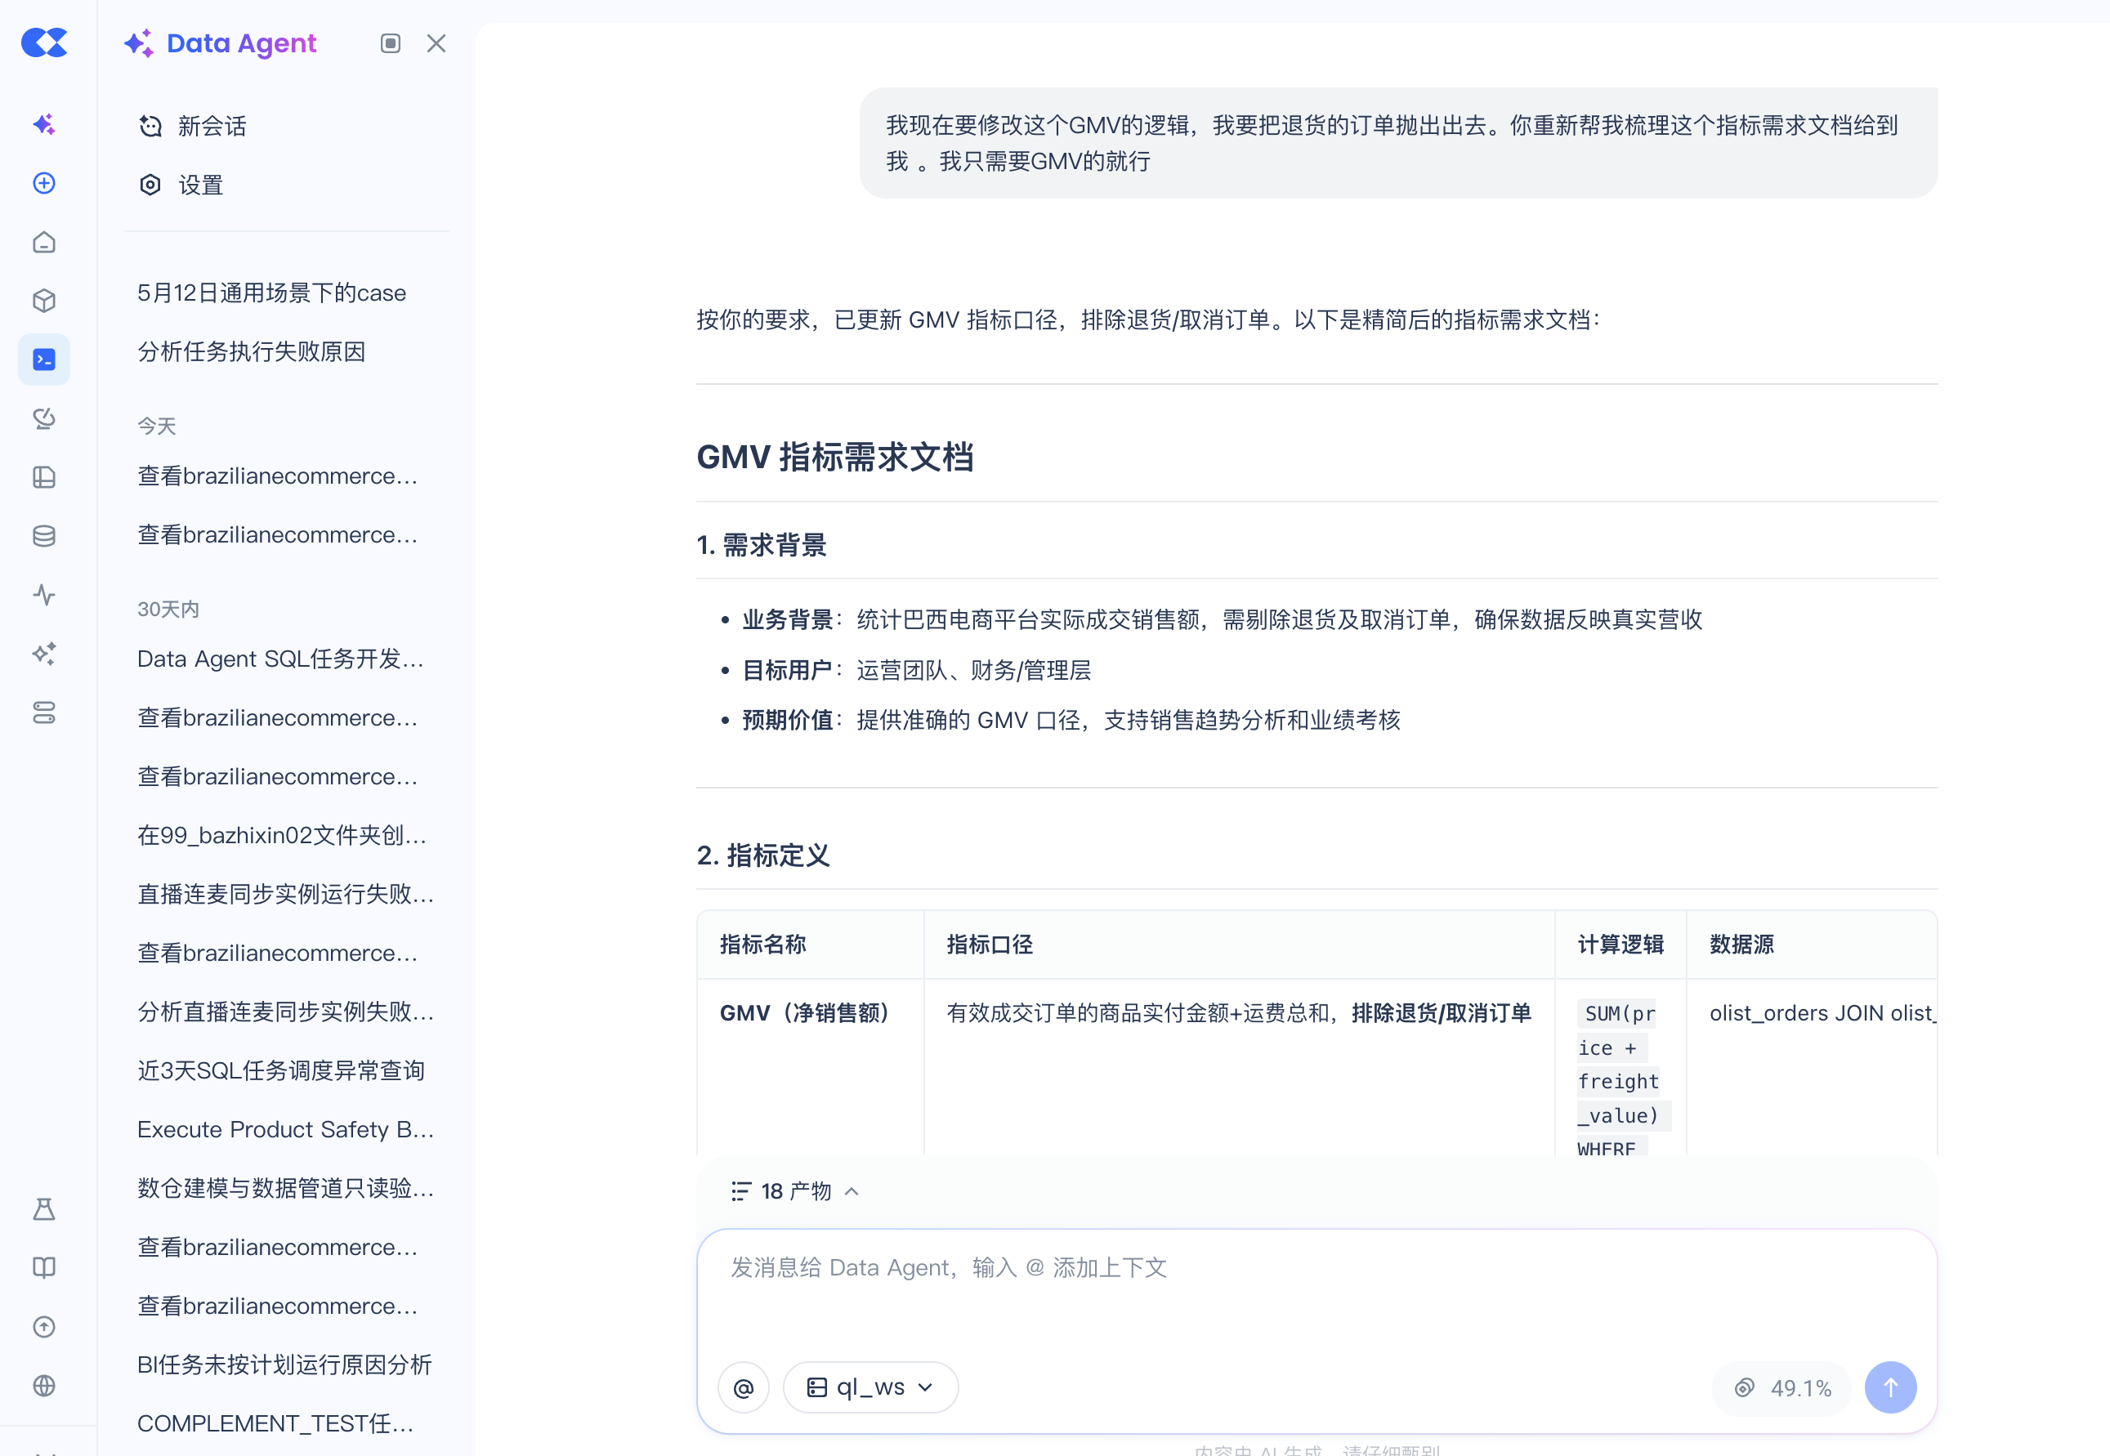The height and width of the screenshot is (1456, 2110).
Task: Open conversation 直播连麦同步实例运行失败
Action: 285,894
